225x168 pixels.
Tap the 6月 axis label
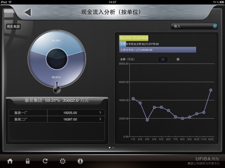[x=168, y=139]
